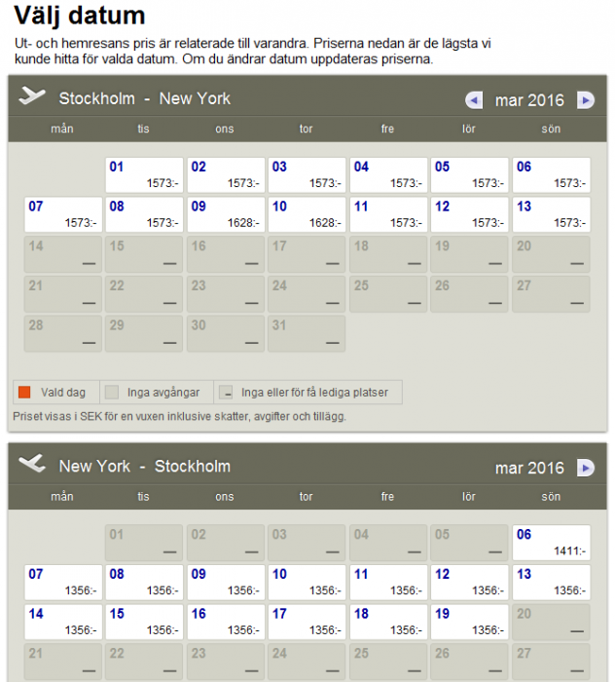Select outbound date 13 on Sunday
The height and width of the screenshot is (682, 615).
(551, 214)
